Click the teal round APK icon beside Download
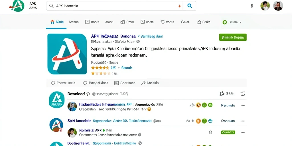This screenshot has width=292, height=146. pos(57,100)
